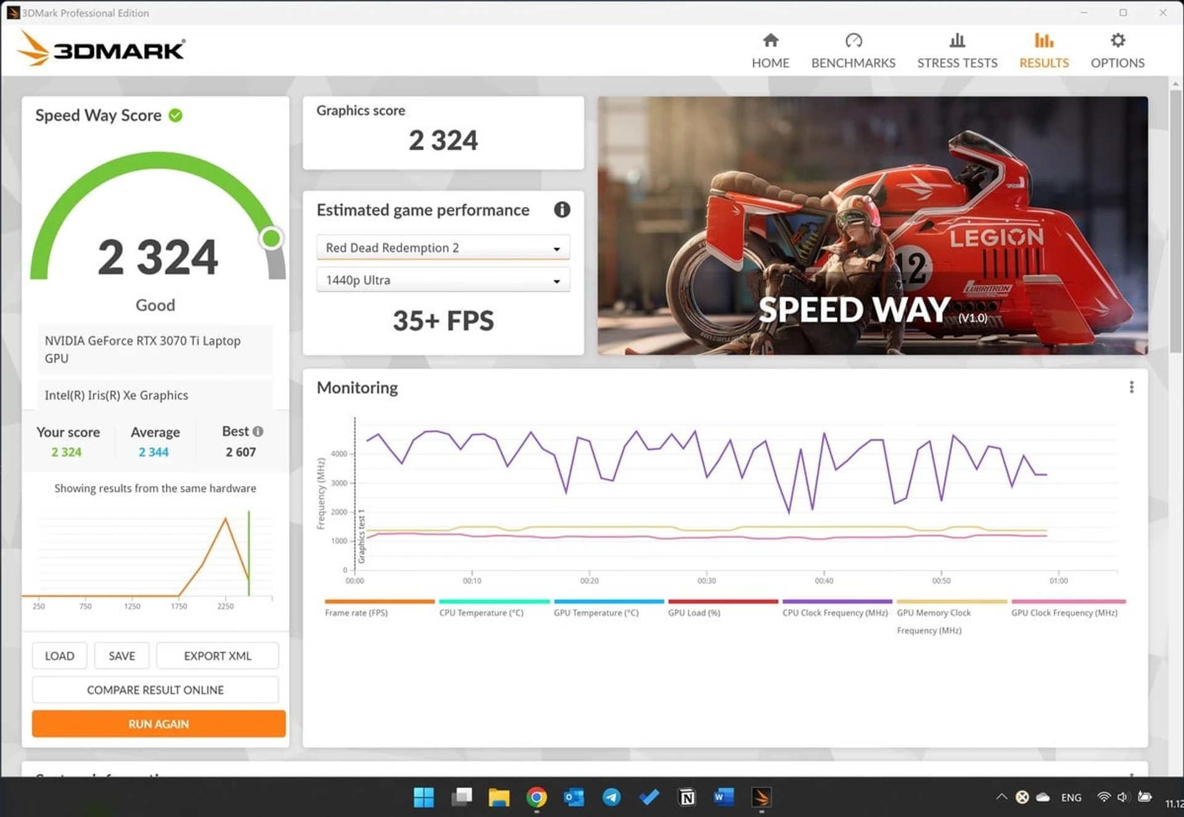Launch Google Chrome from the taskbar
The height and width of the screenshot is (817, 1184).
536,797
